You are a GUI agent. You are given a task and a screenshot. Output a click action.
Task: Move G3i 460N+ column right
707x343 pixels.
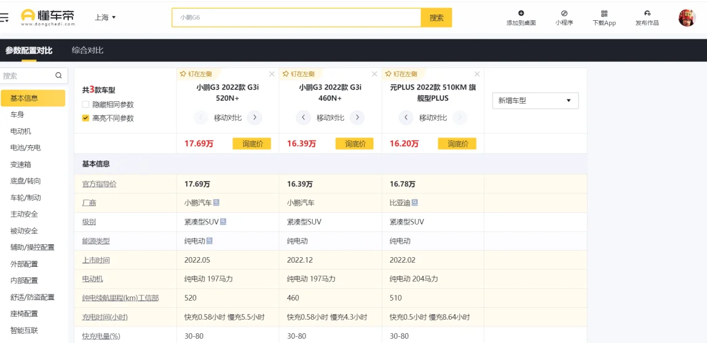point(358,117)
